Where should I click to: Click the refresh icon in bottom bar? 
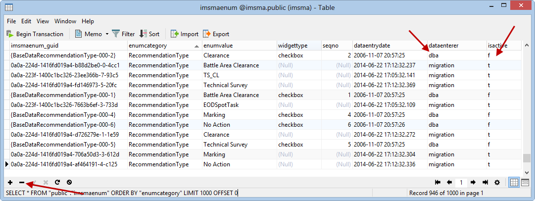tap(57, 182)
